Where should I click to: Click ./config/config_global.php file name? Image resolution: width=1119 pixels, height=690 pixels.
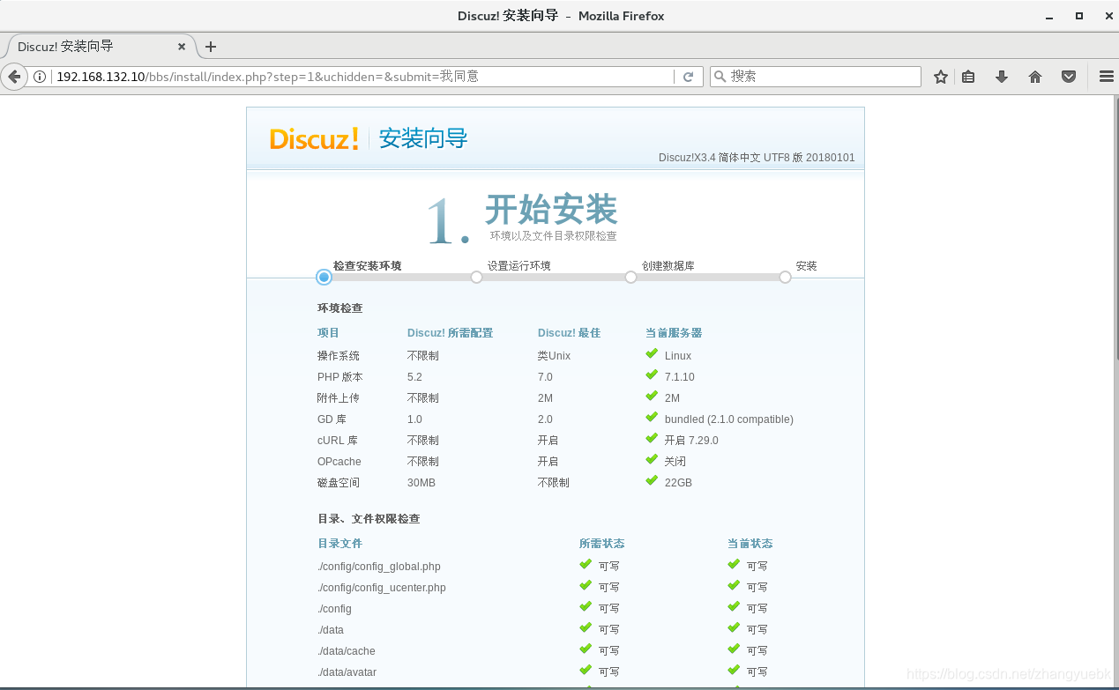379,567
